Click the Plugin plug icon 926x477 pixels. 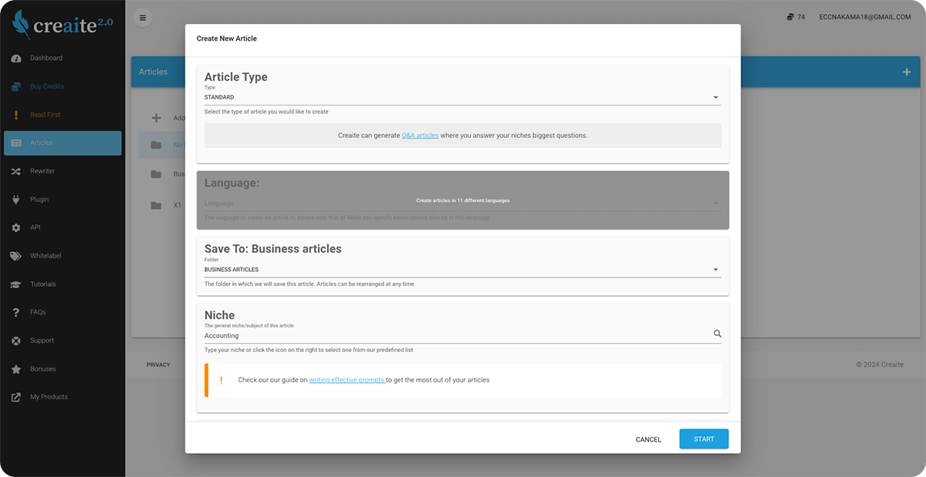point(15,200)
